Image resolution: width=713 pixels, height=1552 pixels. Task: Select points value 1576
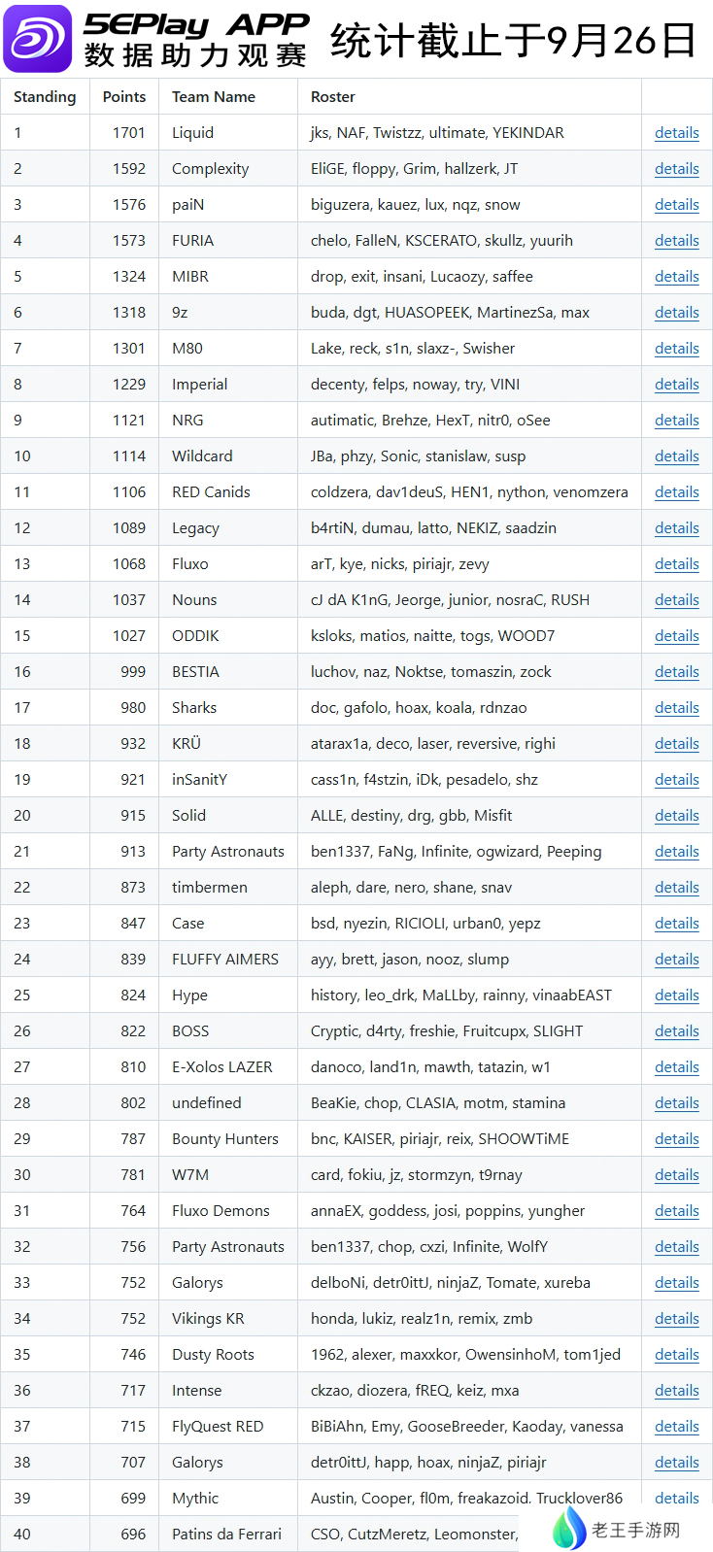tap(129, 205)
